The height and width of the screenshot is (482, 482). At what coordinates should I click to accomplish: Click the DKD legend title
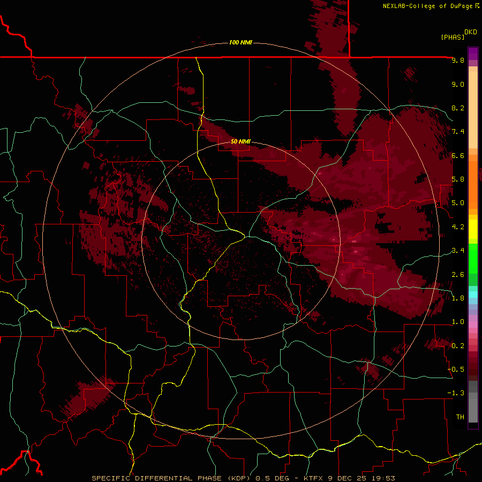pos(471,32)
